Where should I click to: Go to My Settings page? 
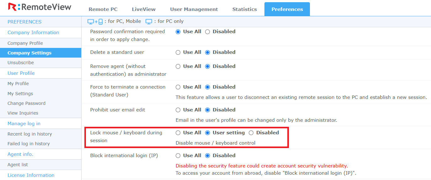[20, 94]
